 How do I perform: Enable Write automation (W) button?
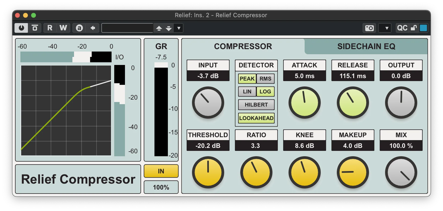63,28
